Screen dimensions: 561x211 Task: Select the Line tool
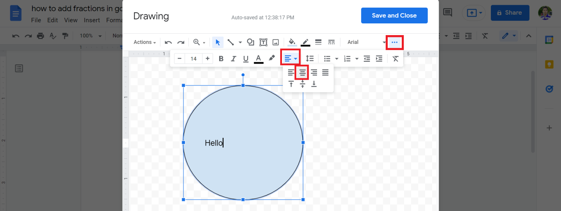(x=230, y=42)
